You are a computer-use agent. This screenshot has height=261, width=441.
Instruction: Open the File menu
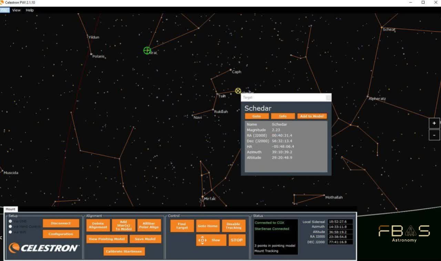point(4,10)
